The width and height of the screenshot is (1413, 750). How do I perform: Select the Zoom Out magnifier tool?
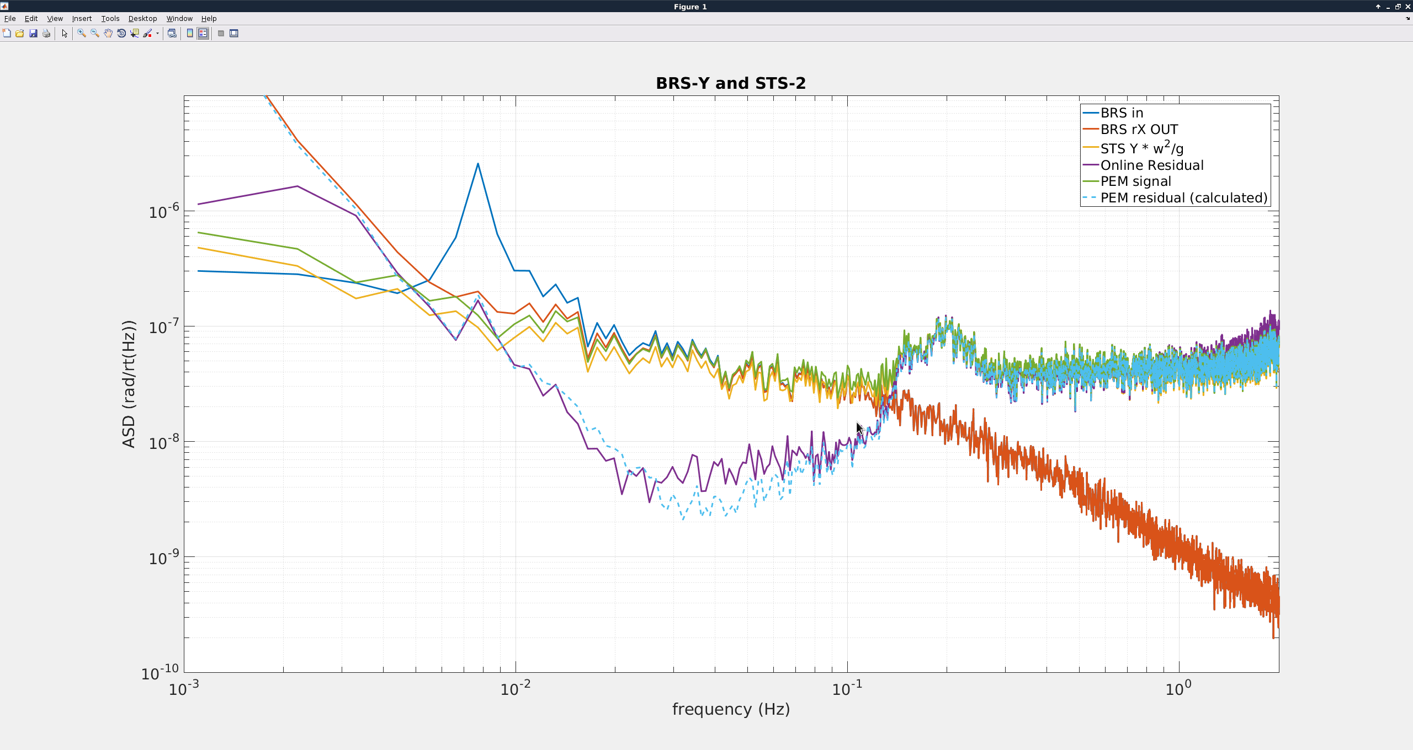(95, 34)
